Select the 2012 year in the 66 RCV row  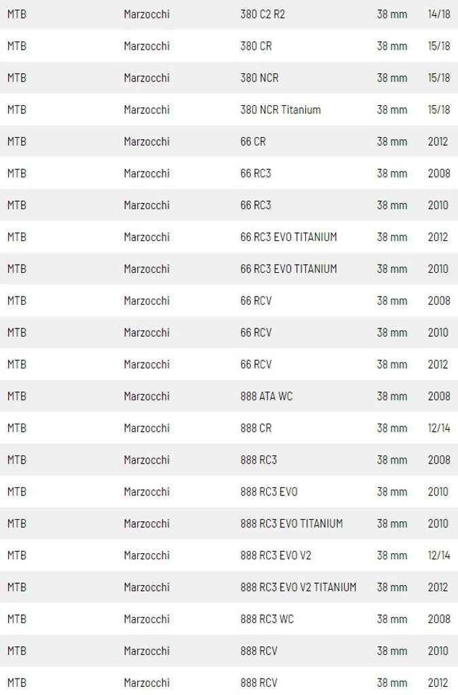click(438, 364)
